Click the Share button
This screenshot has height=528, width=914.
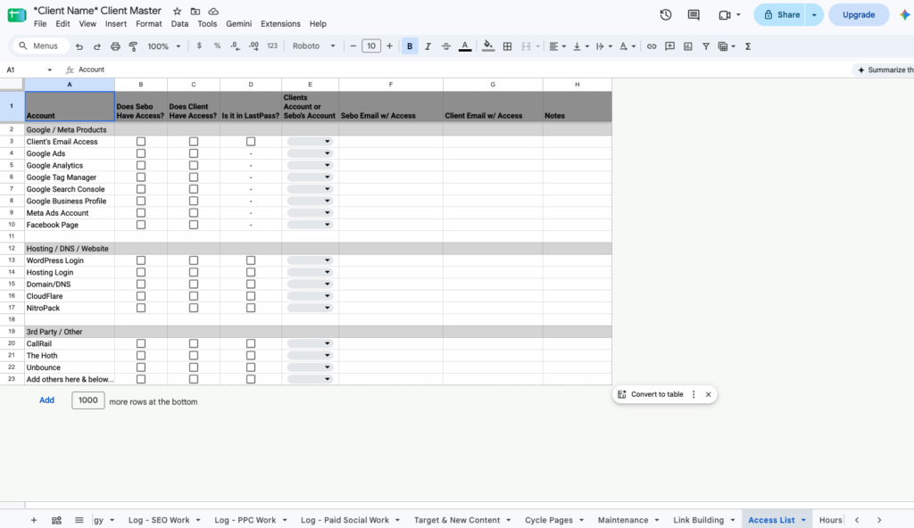781,14
